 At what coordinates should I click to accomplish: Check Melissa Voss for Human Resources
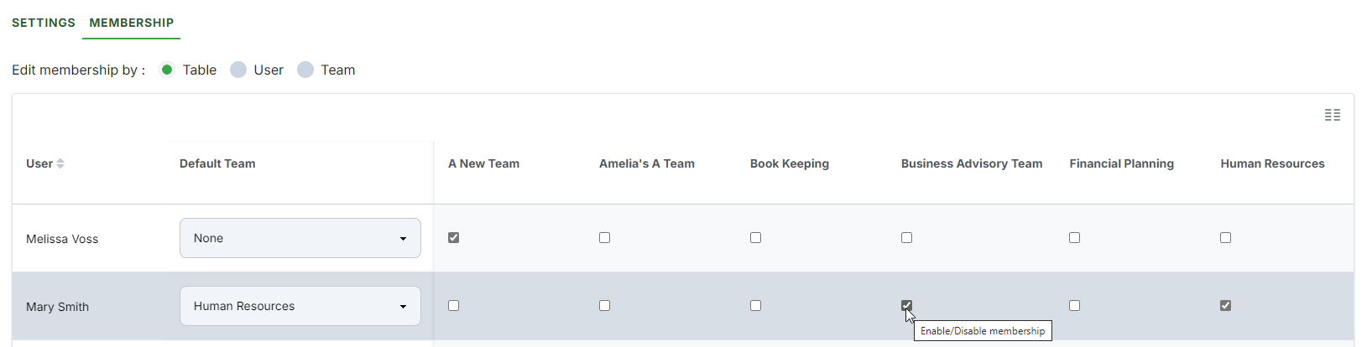coord(1226,238)
